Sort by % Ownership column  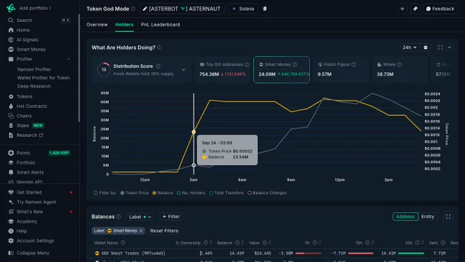pos(211,243)
